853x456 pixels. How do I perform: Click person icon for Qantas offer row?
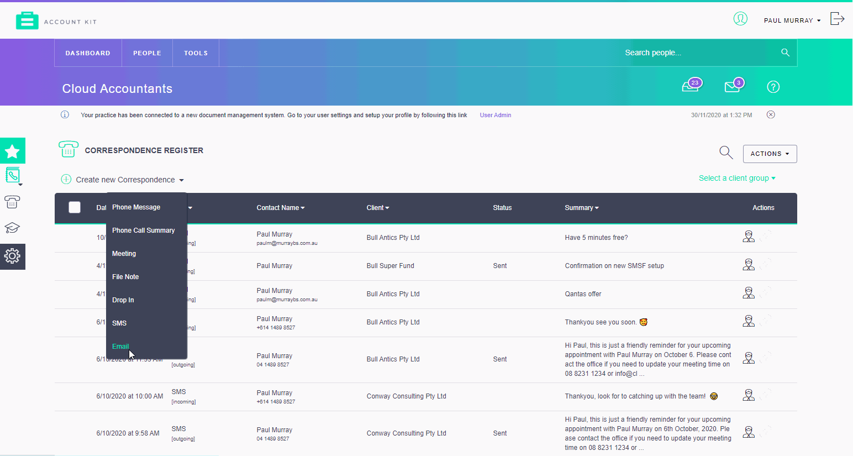(x=749, y=293)
